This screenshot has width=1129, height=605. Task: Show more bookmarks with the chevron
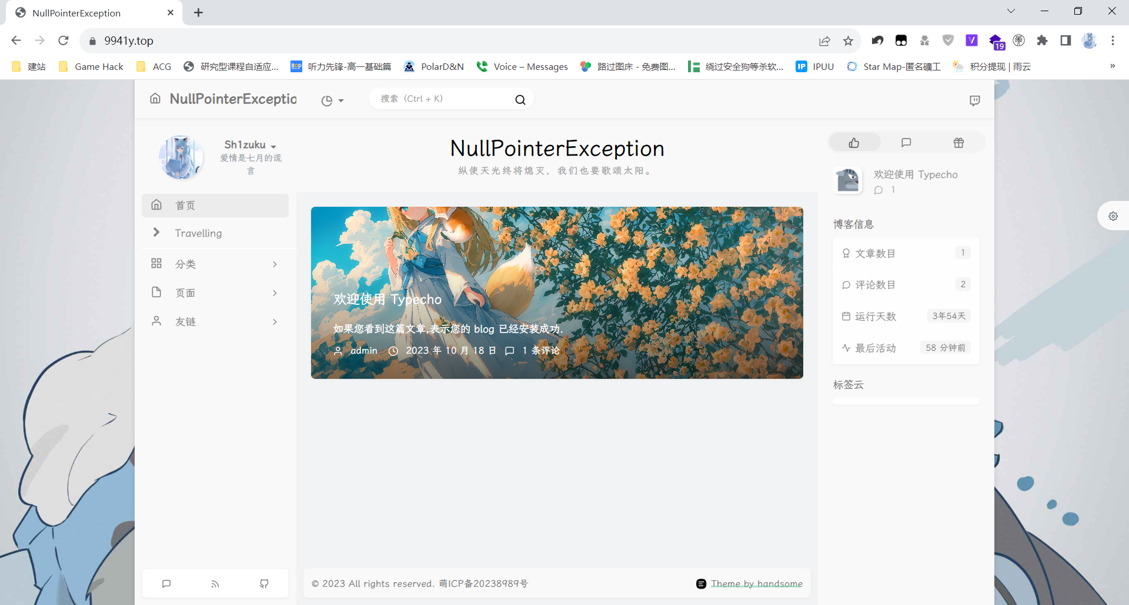(1113, 66)
